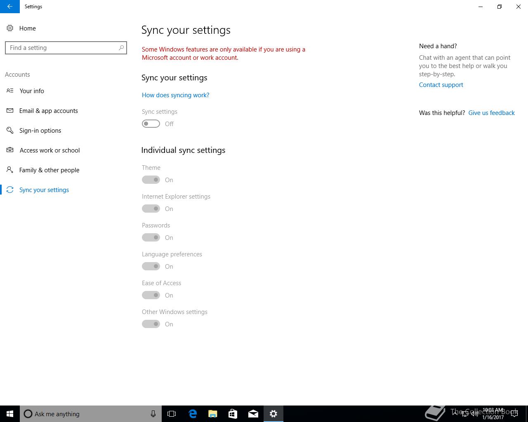Click the Need a hand? heading
Viewport: 528px width, 422px height.
click(438, 46)
